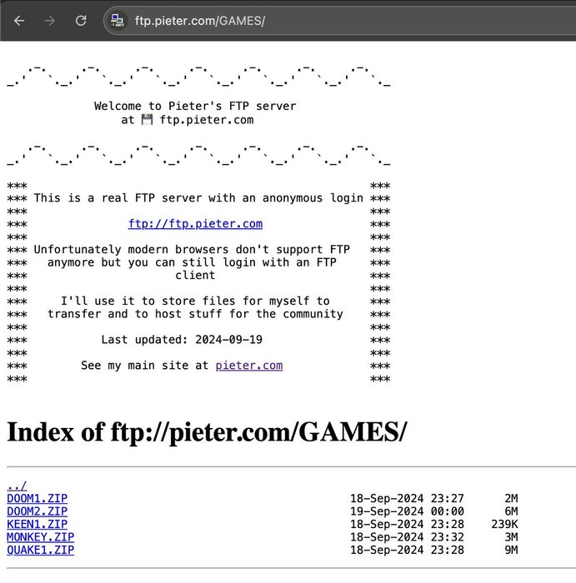Click the 239K file size for KEEN1.ZIP
Image resolution: width=576 pixels, height=583 pixels.
pyautogui.click(x=505, y=525)
